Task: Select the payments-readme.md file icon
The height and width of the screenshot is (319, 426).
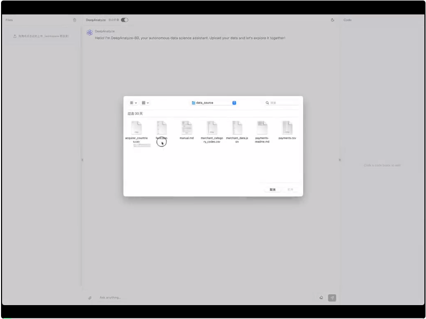Action: pyautogui.click(x=262, y=128)
